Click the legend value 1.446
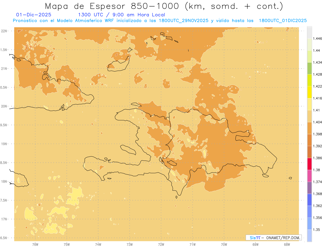322x248 pixels. point(317,39)
